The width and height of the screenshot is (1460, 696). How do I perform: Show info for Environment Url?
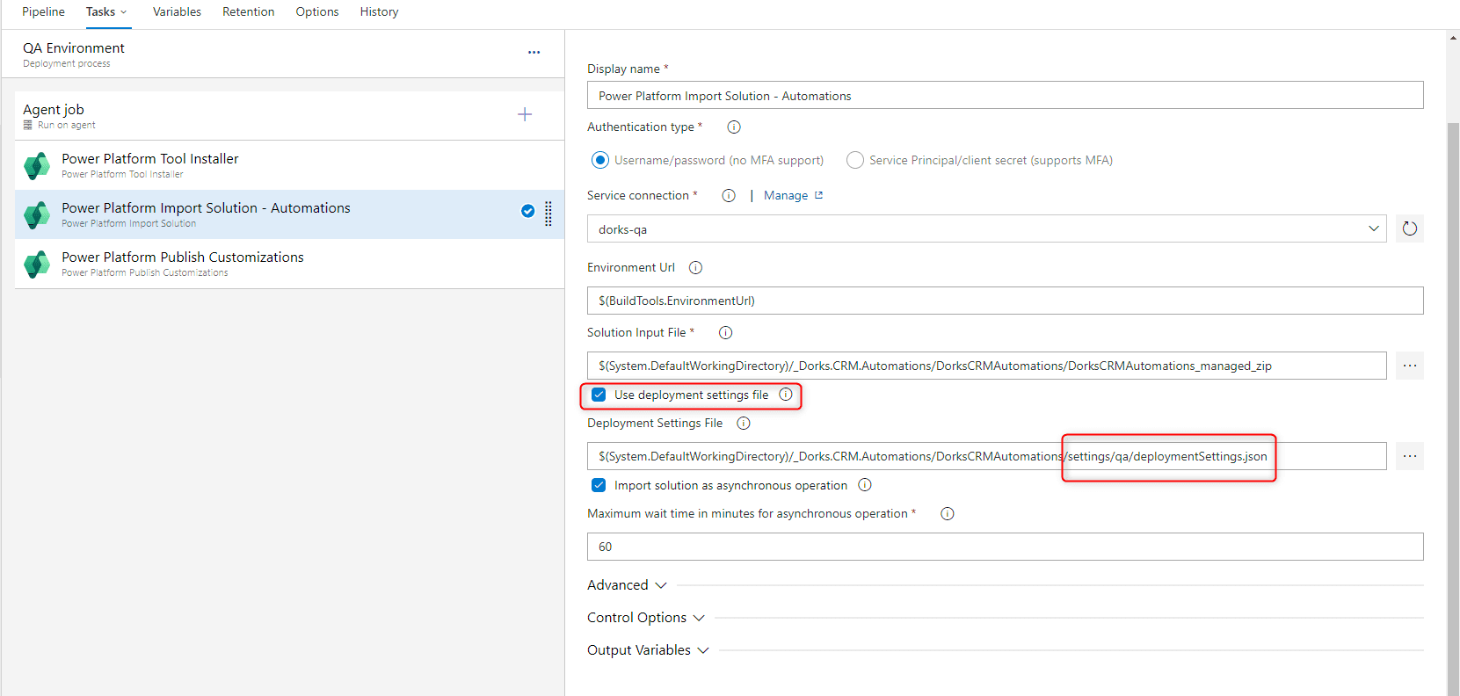point(695,268)
